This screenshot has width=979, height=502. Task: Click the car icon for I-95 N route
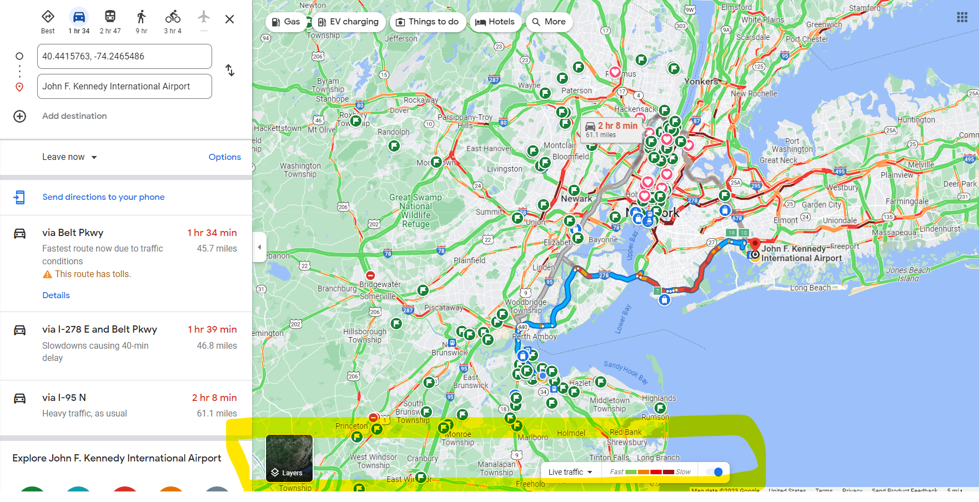coord(19,398)
